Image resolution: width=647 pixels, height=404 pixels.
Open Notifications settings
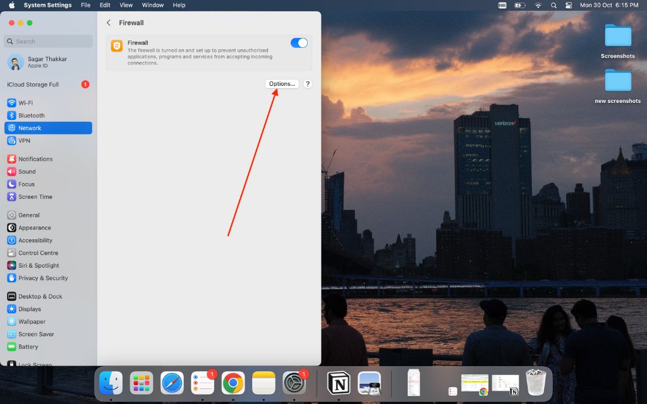tap(35, 159)
